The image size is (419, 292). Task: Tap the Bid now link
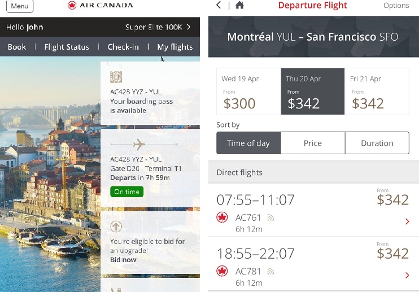pos(123,260)
